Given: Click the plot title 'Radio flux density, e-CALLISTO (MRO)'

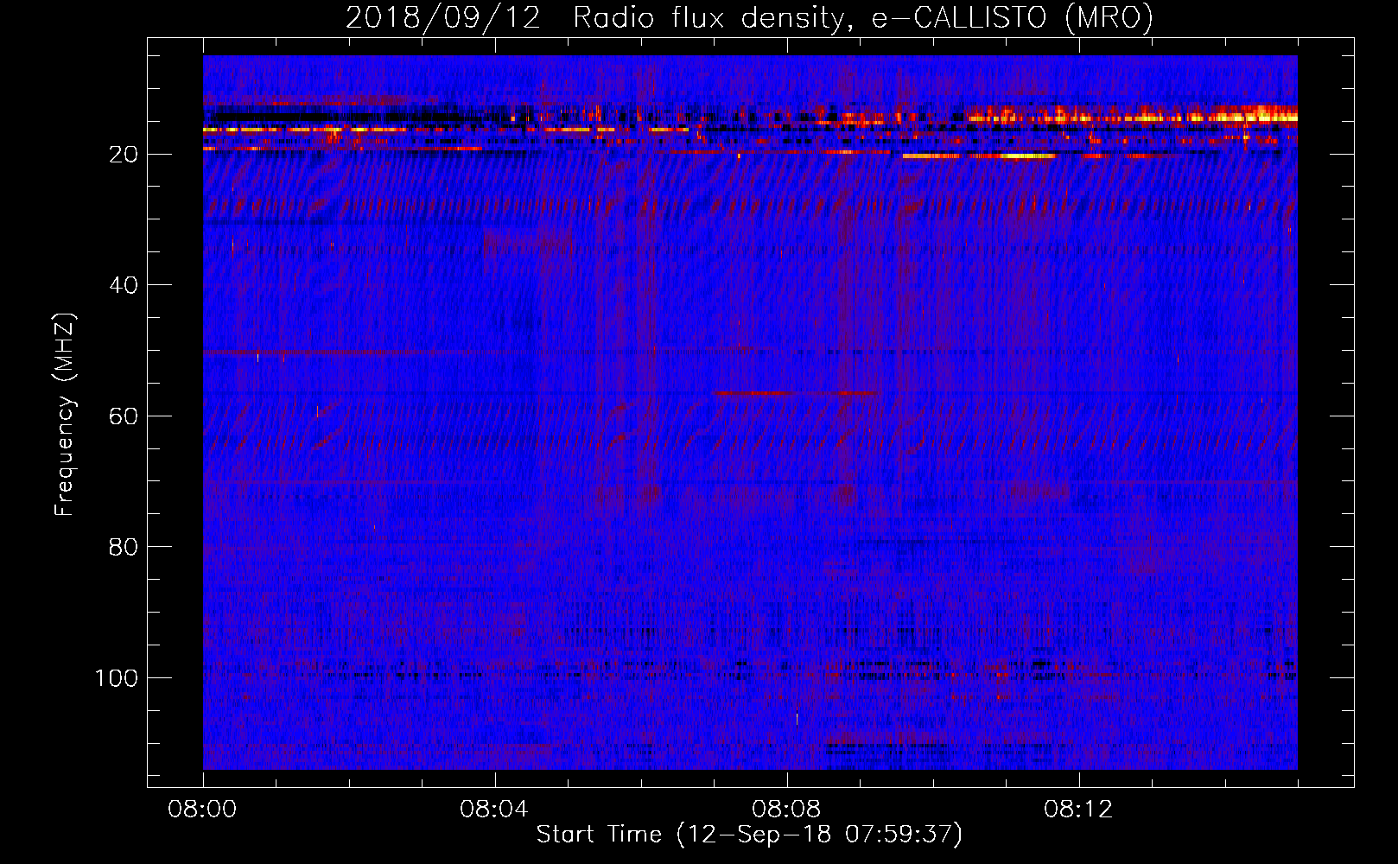Looking at the screenshot, I should point(862,17).
